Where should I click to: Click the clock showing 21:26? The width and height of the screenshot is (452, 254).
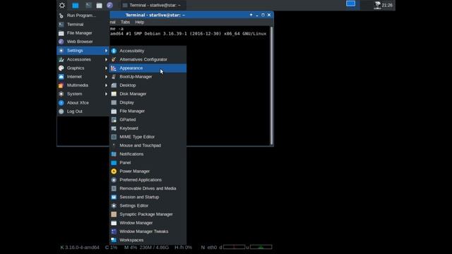pyautogui.click(x=387, y=5)
